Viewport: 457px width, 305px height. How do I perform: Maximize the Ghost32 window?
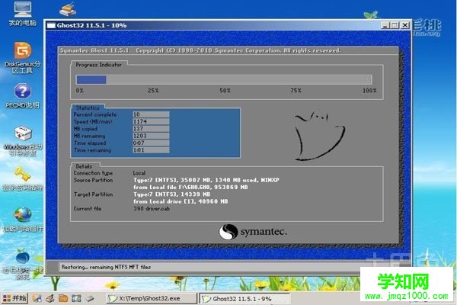[x=395, y=25]
